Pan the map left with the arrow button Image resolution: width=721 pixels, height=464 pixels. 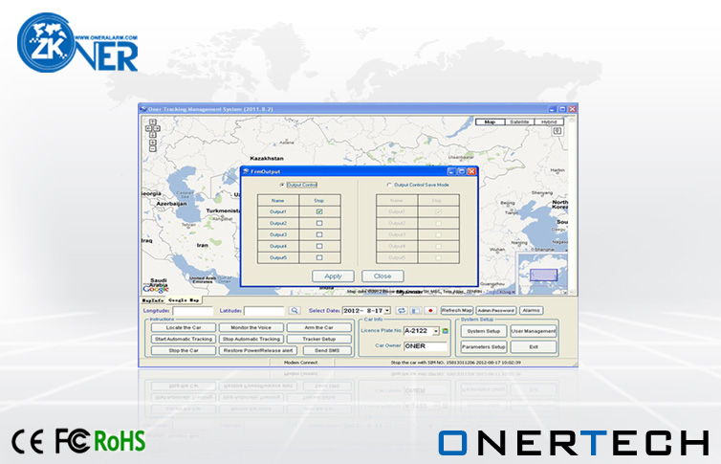point(149,129)
